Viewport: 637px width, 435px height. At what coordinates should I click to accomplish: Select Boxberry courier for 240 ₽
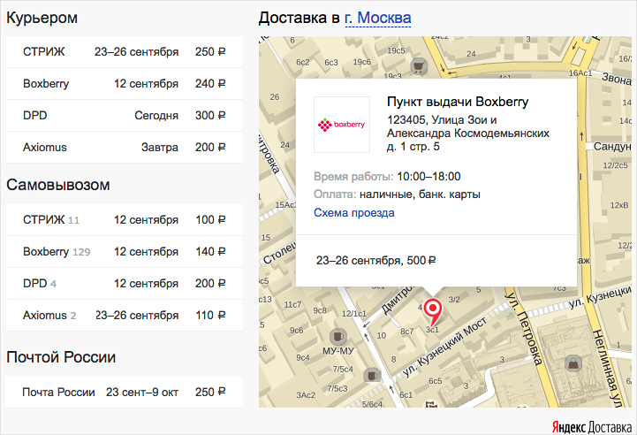tap(125, 84)
